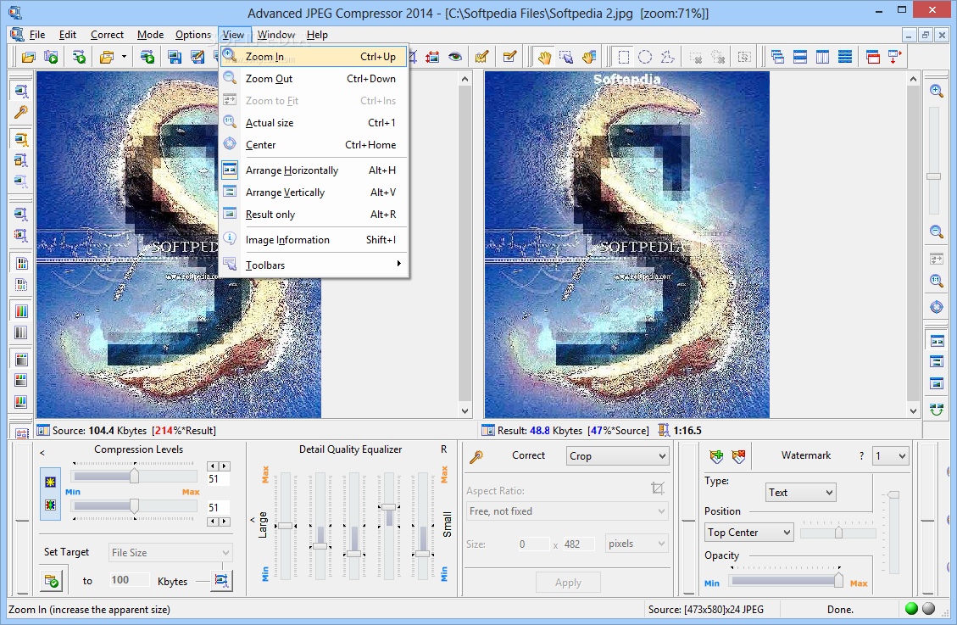The width and height of the screenshot is (957, 625).
Task: Select Arrange Horizontally menu entry
Action: (x=314, y=170)
